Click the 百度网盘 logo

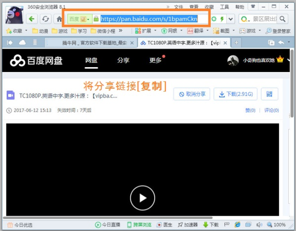(36, 61)
